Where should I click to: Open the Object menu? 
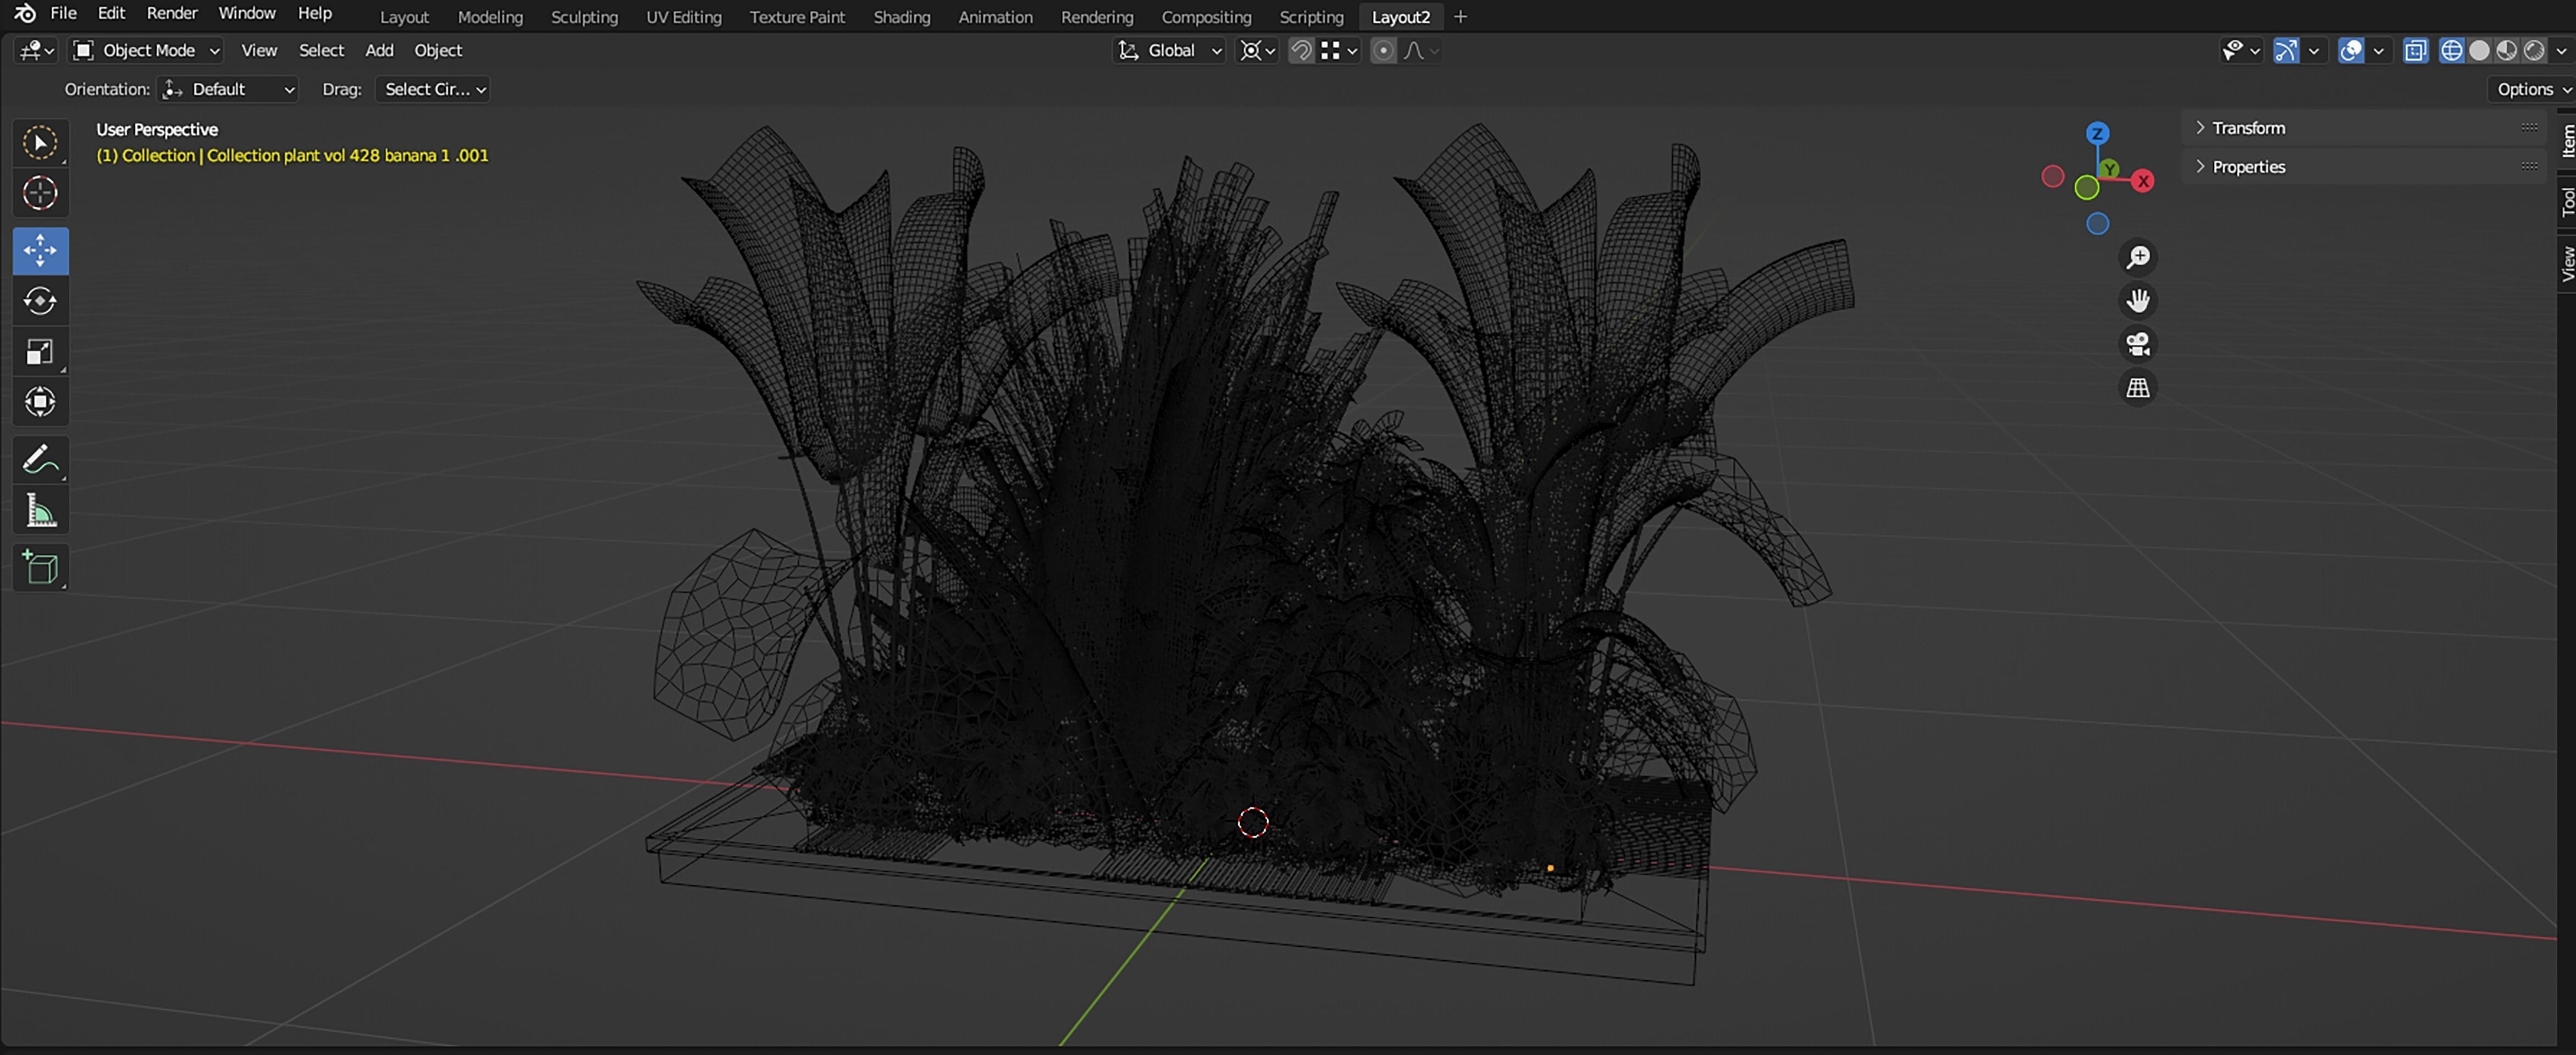(438, 50)
